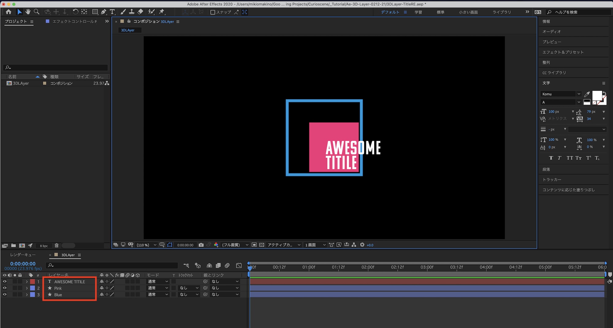Click the white fill color swatch

(596, 96)
